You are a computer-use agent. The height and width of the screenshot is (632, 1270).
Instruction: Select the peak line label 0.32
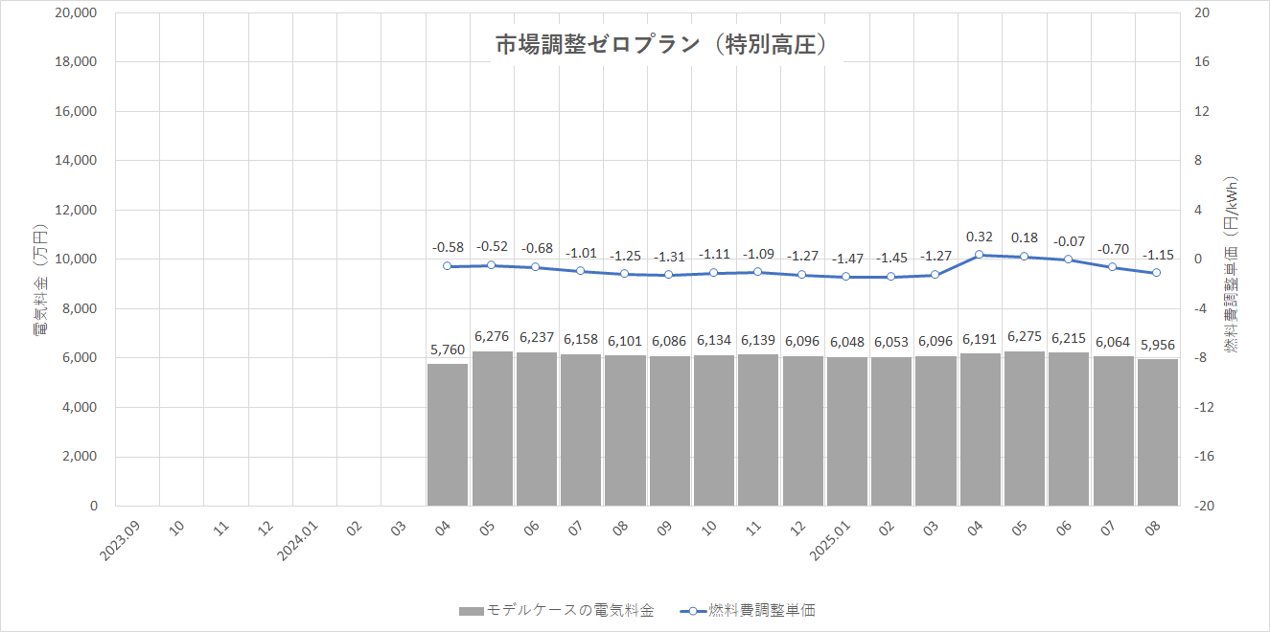(x=980, y=237)
